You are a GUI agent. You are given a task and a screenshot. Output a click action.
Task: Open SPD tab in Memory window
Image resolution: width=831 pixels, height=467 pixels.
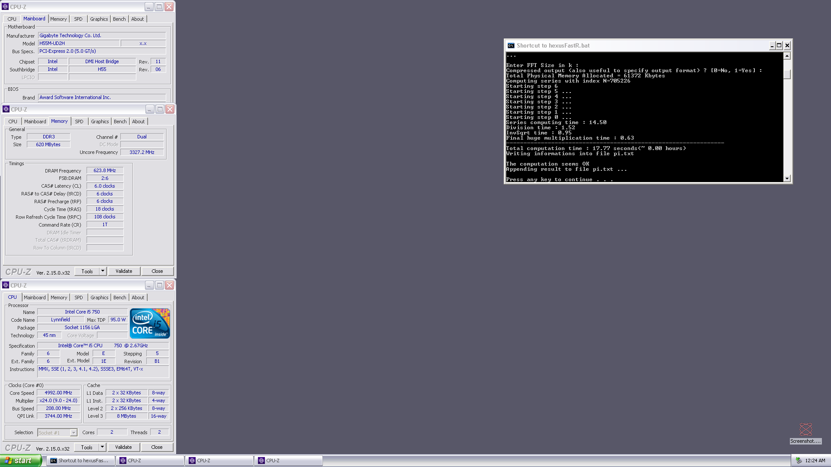click(x=79, y=122)
